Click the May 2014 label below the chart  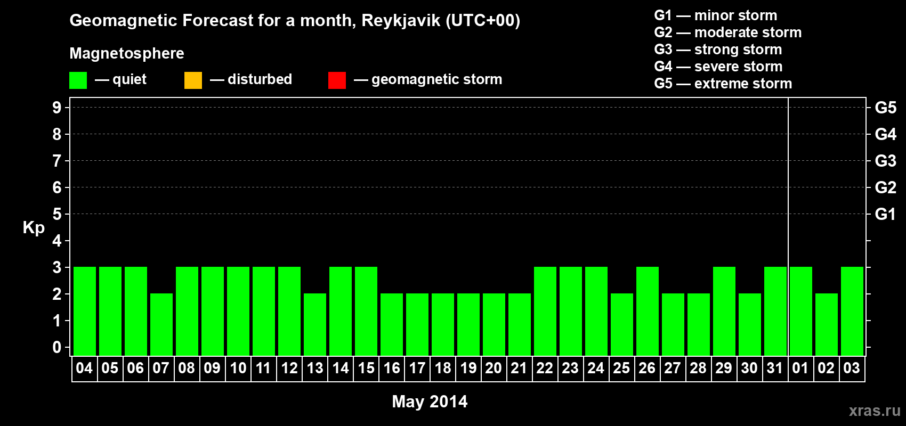click(x=430, y=402)
